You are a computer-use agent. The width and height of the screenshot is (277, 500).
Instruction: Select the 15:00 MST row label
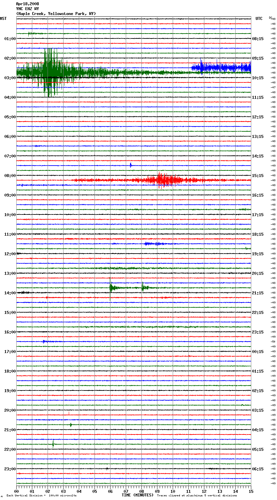click(x=10, y=313)
